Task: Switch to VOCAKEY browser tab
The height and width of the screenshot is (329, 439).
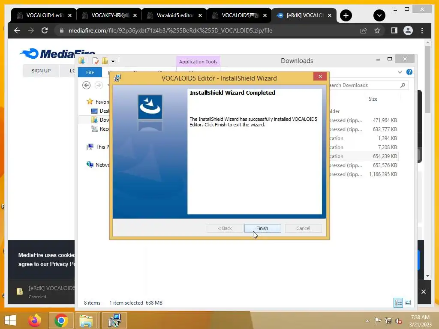Action: [110, 15]
